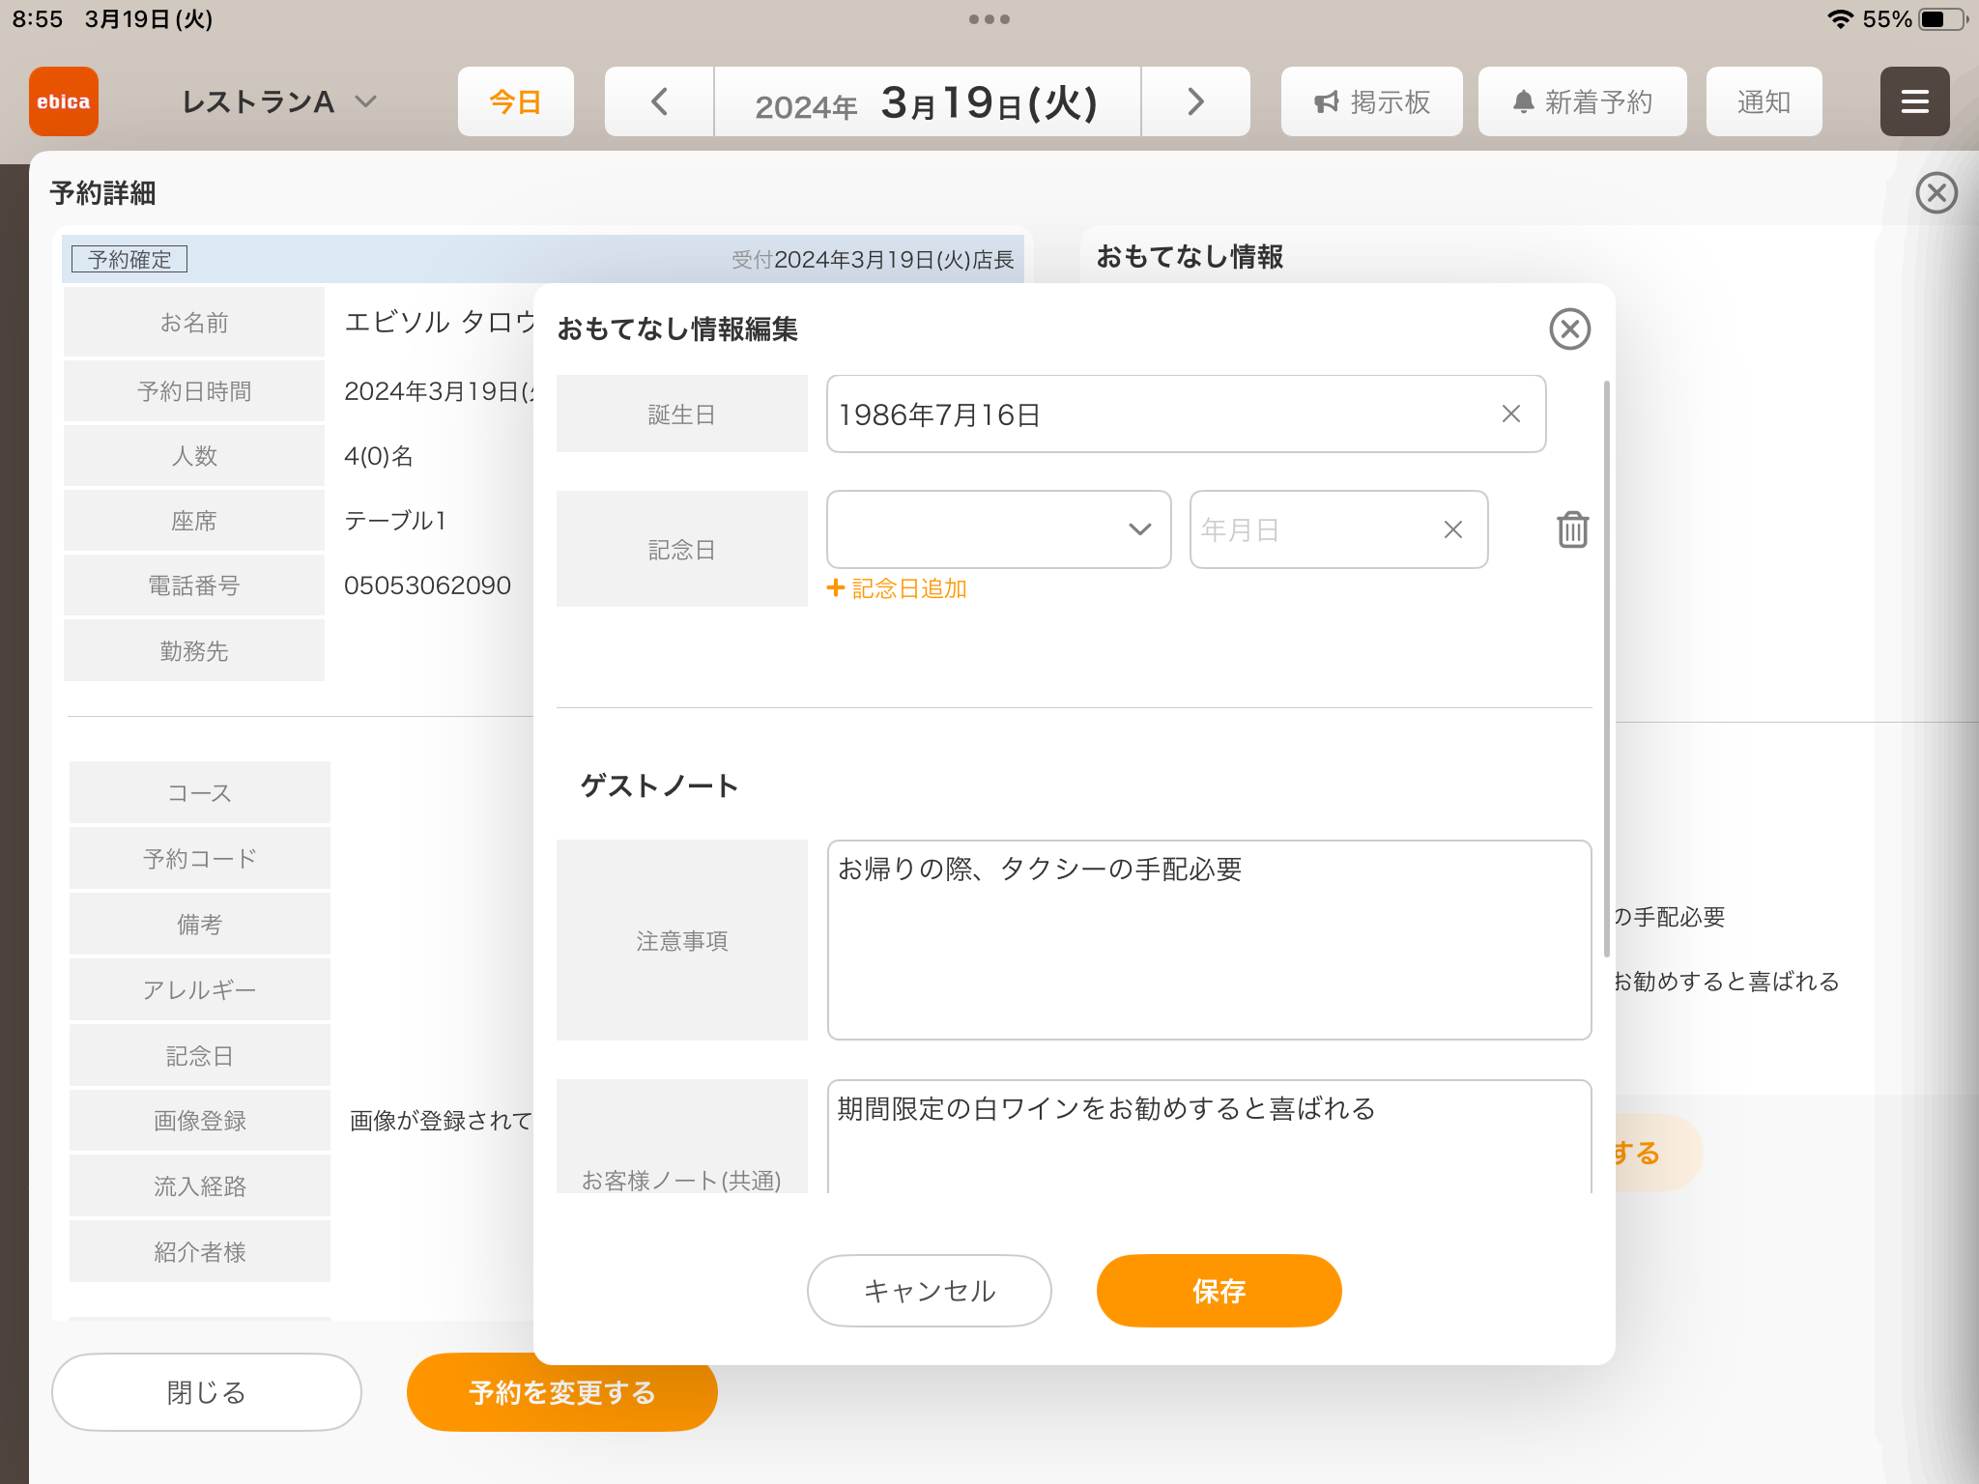
Task: Select the 4(0)名 guest count
Action: point(379,456)
